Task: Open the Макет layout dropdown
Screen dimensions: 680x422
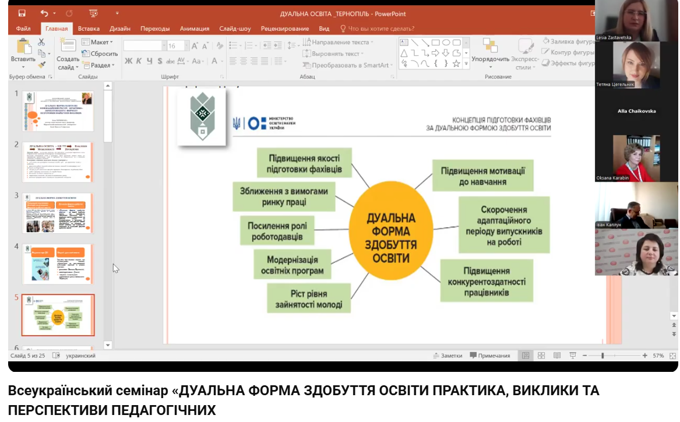Action: tap(97, 42)
